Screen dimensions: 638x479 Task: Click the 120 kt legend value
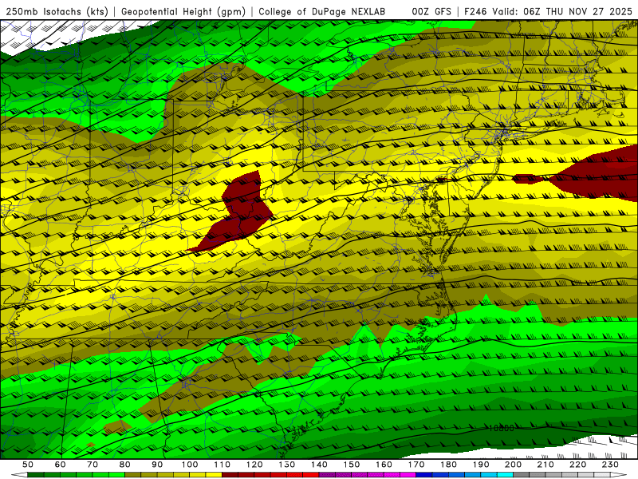(254, 465)
